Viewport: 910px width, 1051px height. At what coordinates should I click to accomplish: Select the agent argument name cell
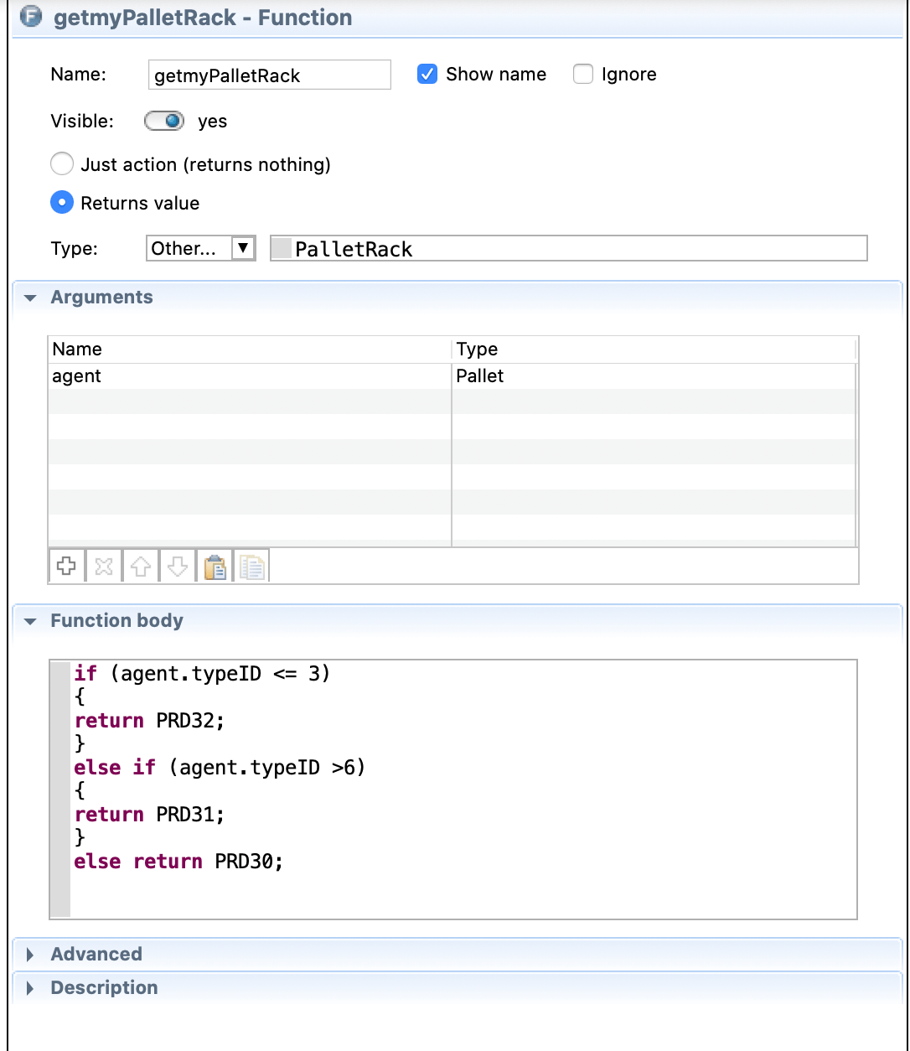[250, 376]
